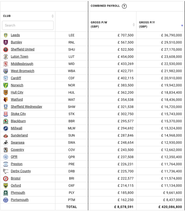Click the Swansea swan crest icon

[x=6, y=143]
